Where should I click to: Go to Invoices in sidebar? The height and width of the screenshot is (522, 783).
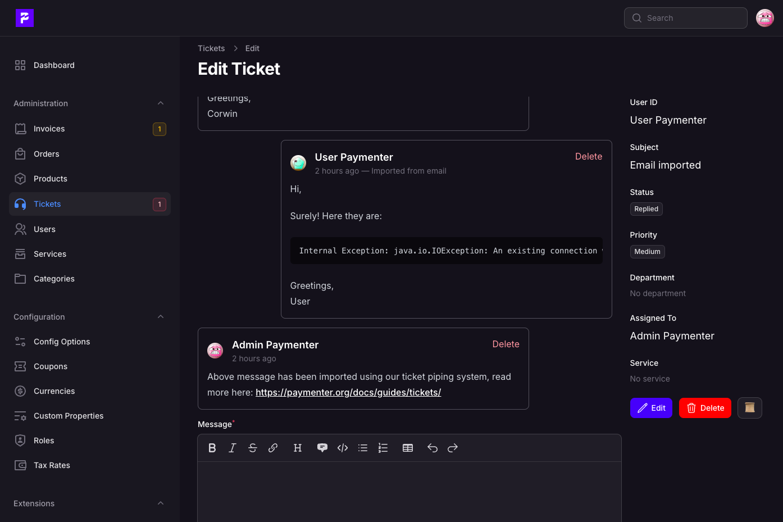(90, 129)
